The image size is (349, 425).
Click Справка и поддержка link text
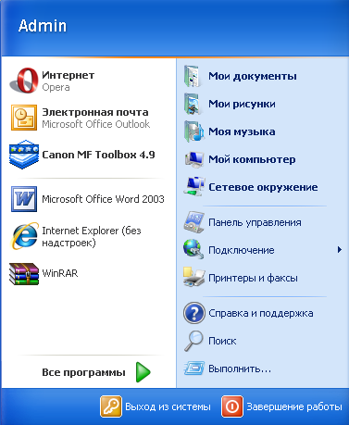tap(261, 313)
